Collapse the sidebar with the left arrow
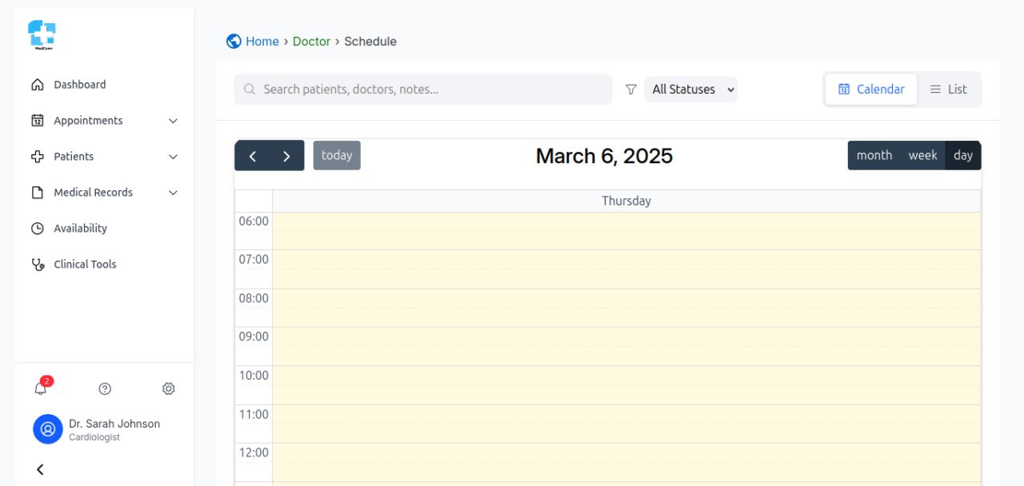Image resolution: width=1024 pixels, height=486 pixels. [40, 469]
